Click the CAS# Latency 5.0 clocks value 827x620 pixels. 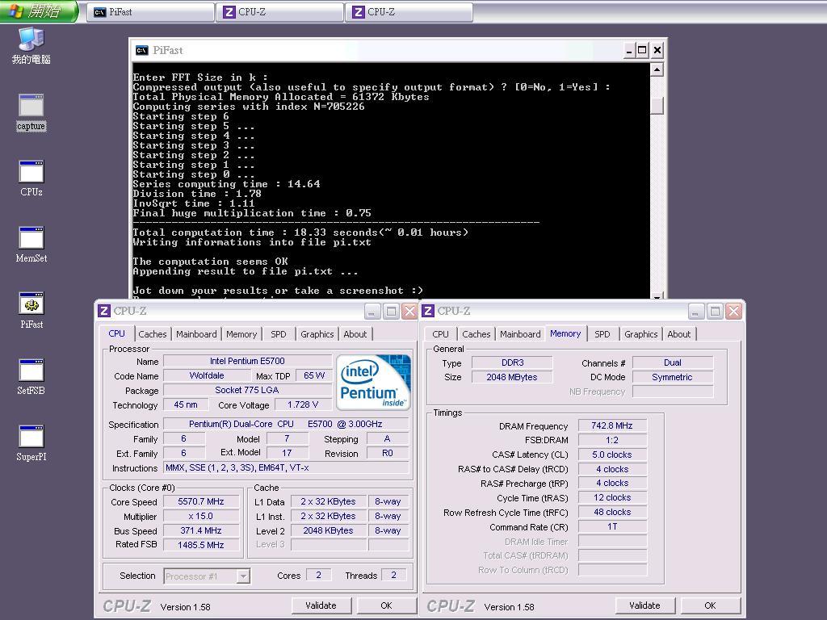tap(612, 455)
